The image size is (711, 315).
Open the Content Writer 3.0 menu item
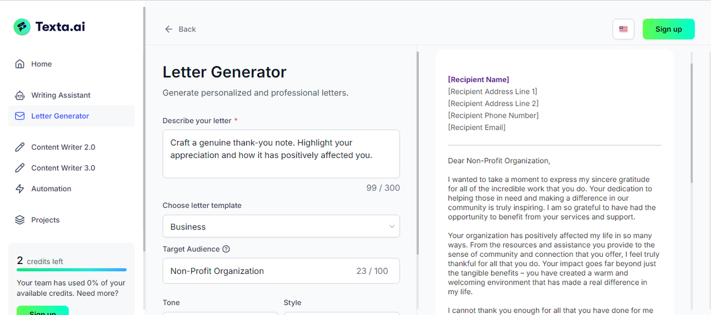coord(63,168)
